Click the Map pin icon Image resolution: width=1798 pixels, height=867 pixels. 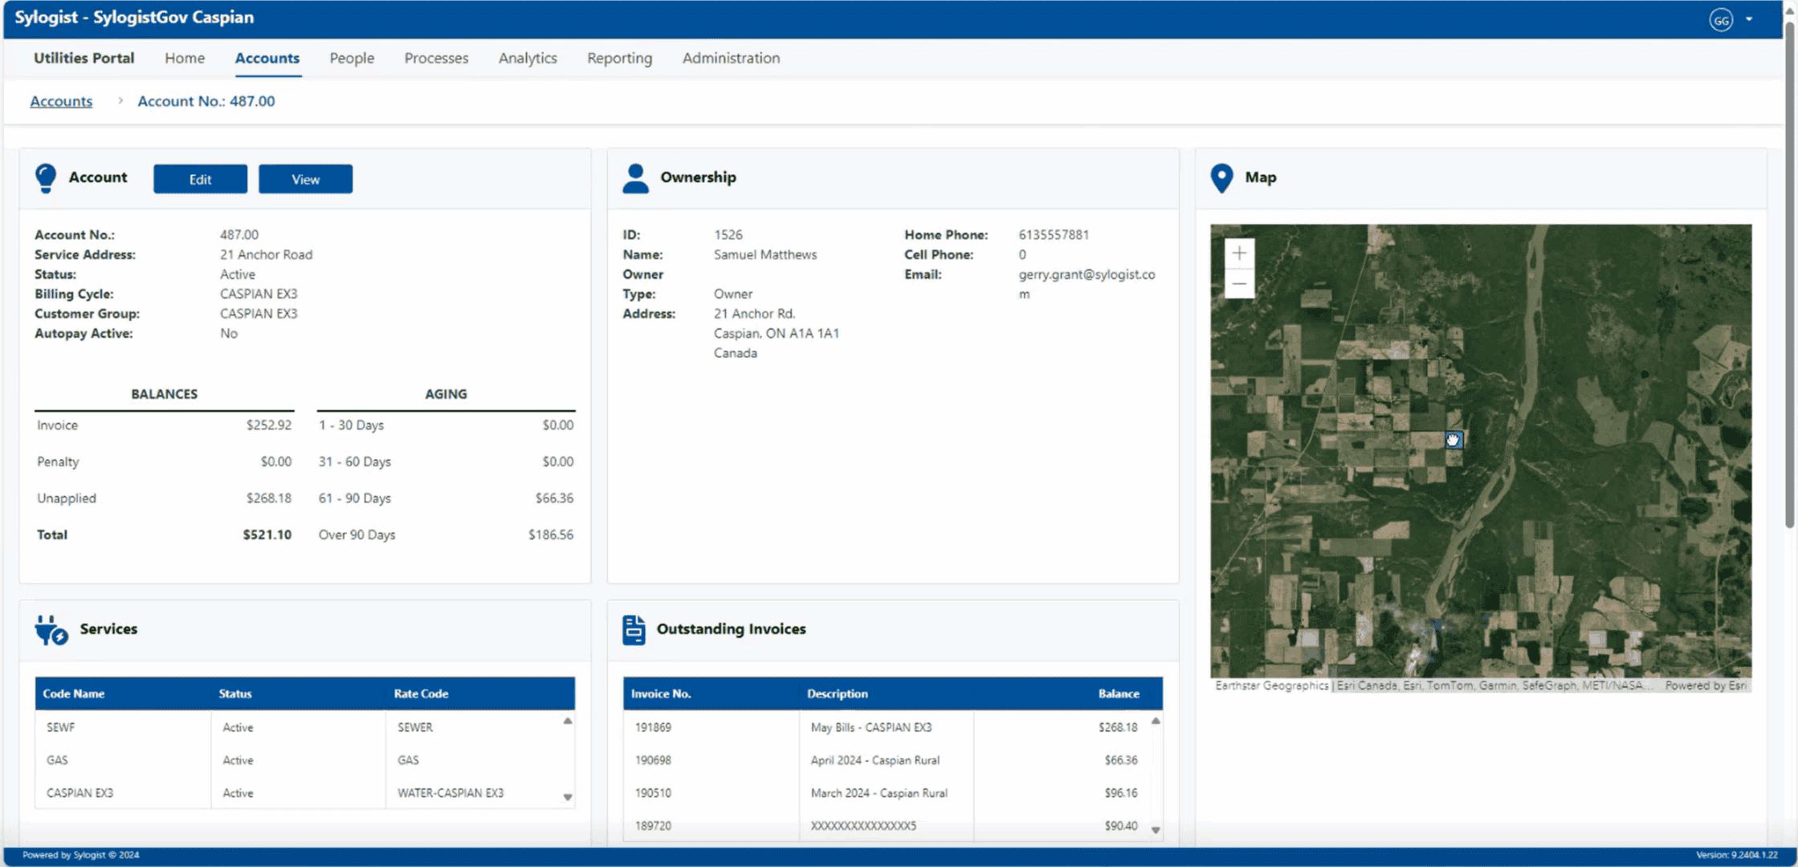(1221, 178)
